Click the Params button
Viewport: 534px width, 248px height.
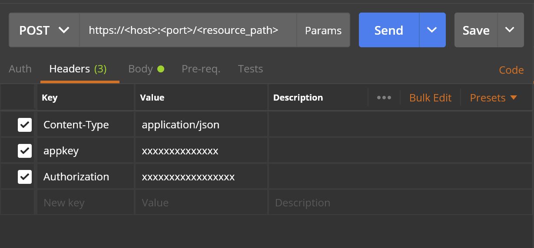click(x=323, y=30)
